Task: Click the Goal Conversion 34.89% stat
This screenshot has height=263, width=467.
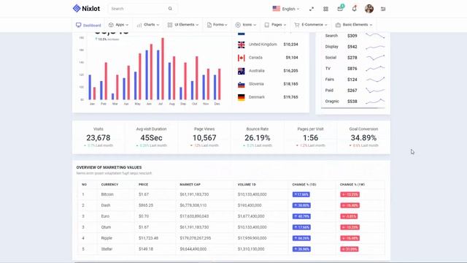Action: click(363, 137)
